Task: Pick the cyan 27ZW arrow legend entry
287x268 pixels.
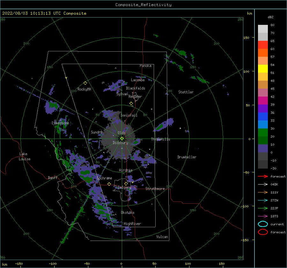Action: [263, 200]
